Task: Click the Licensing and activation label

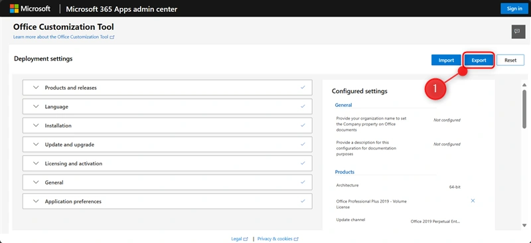Action: (74, 163)
